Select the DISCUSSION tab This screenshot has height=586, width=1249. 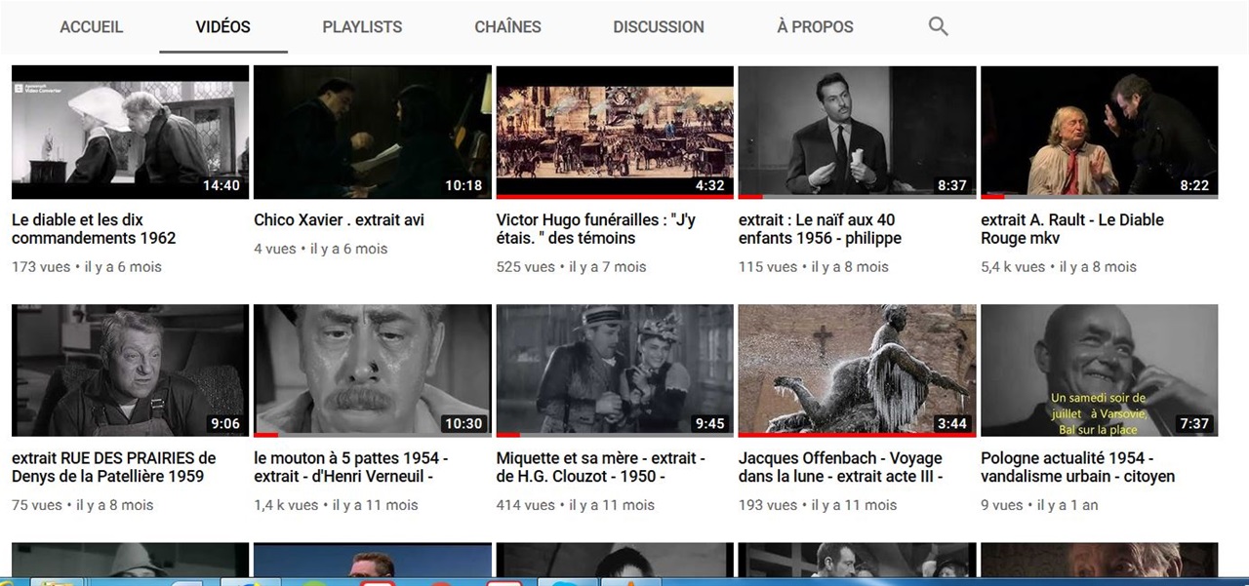point(658,27)
